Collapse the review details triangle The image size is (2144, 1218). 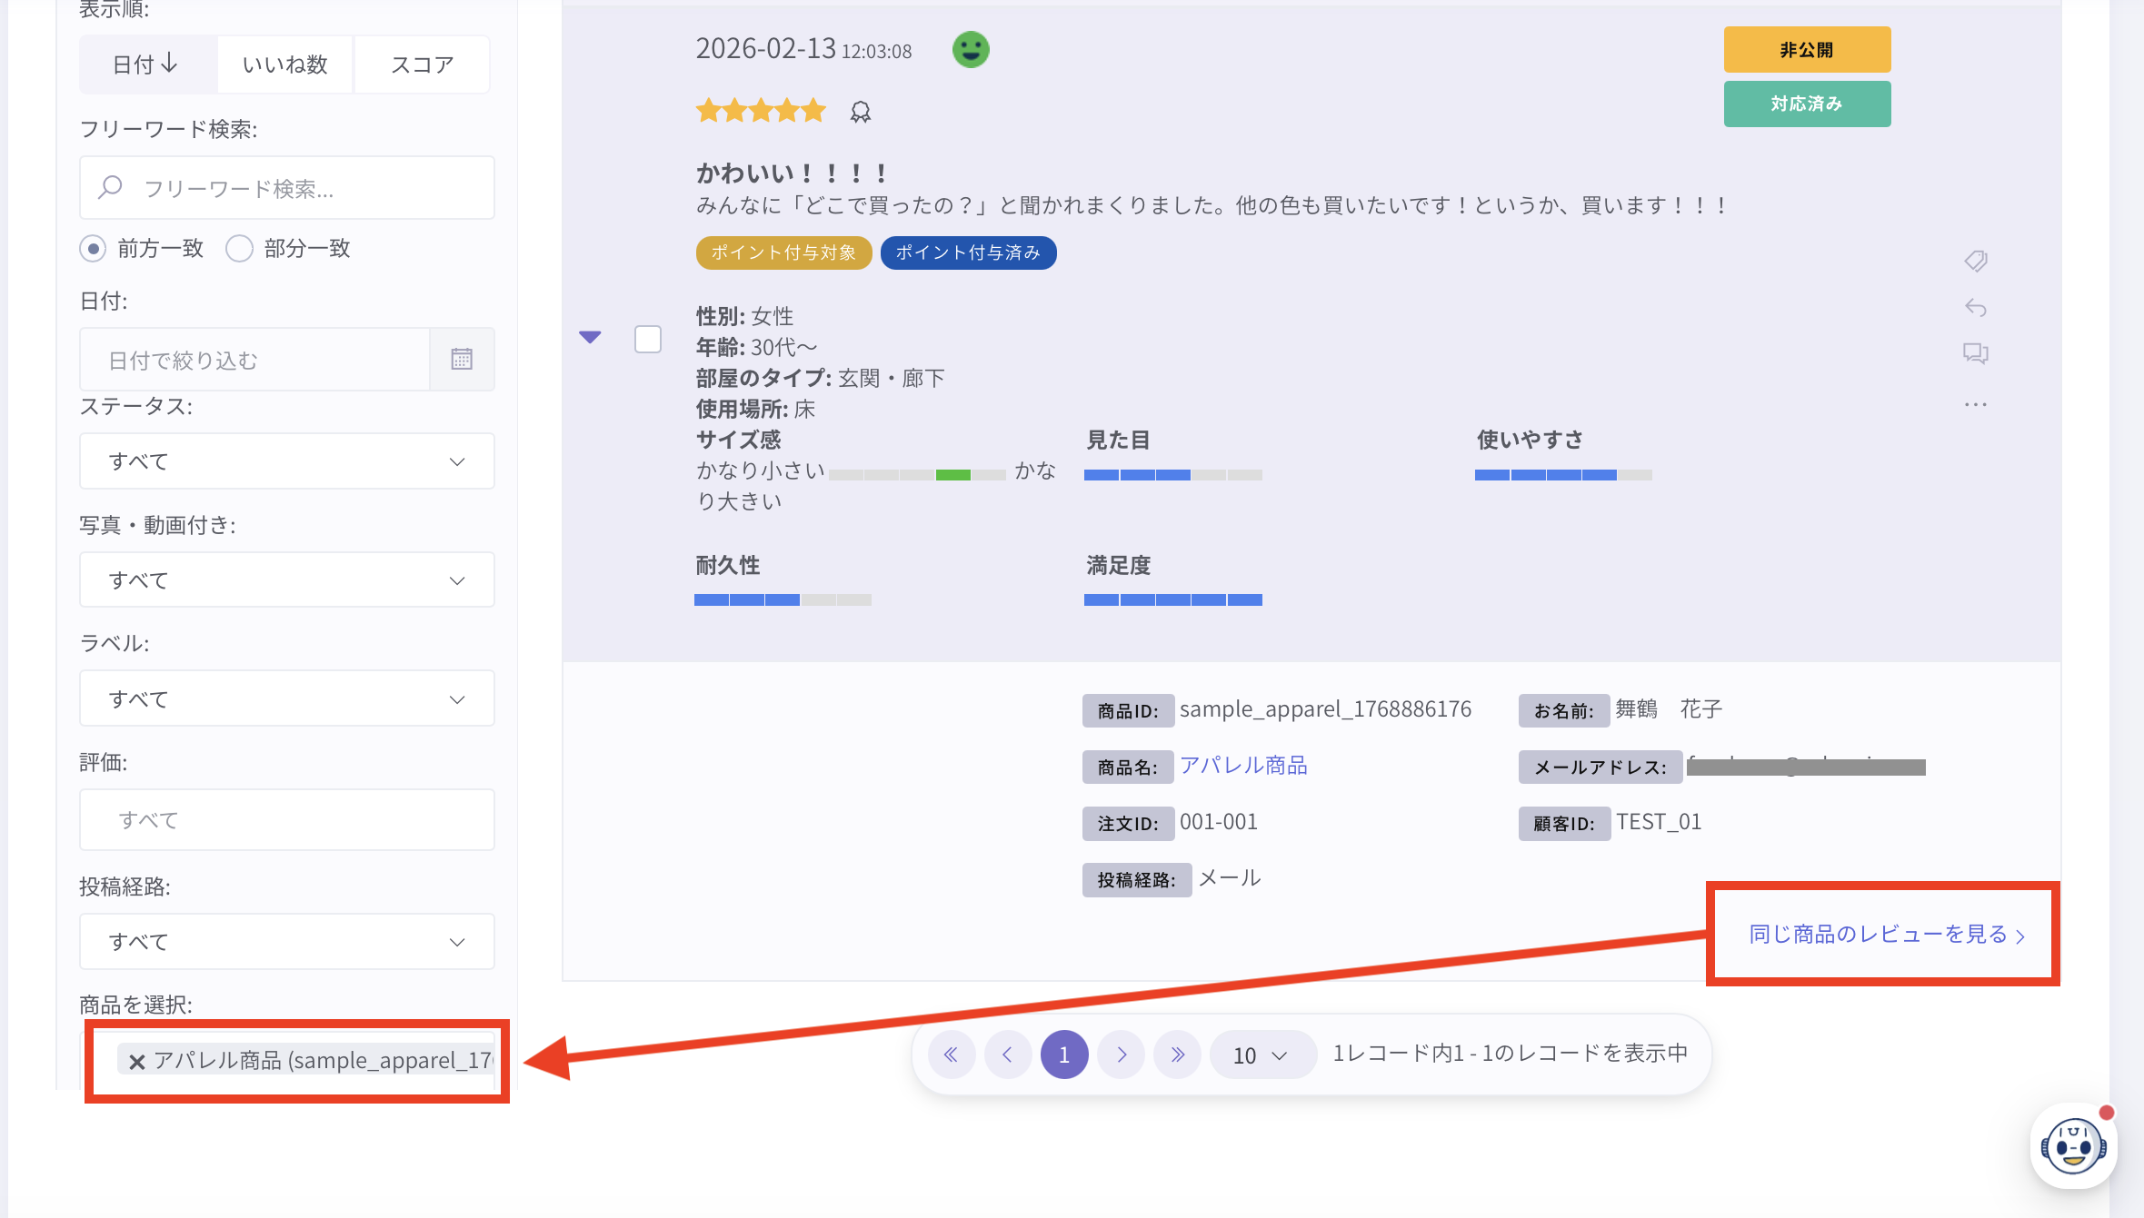(x=590, y=338)
